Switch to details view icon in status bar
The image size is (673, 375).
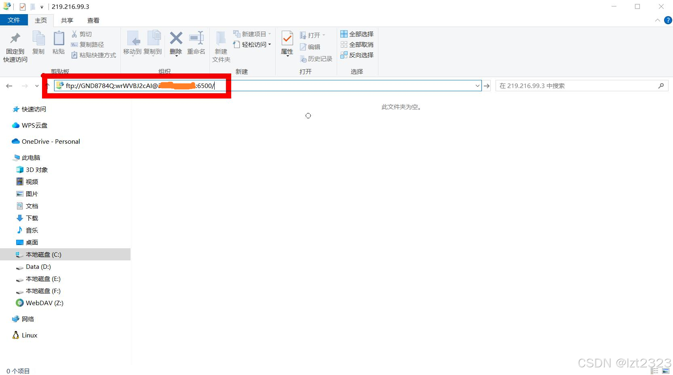point(655,371)
